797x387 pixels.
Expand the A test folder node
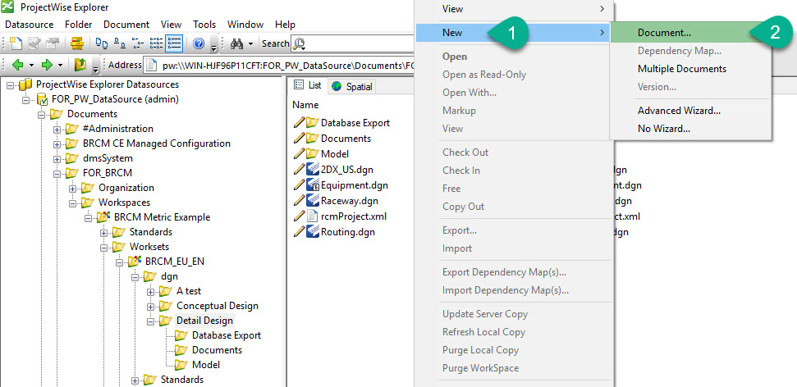pyautogui.click(x=150, y=292)
